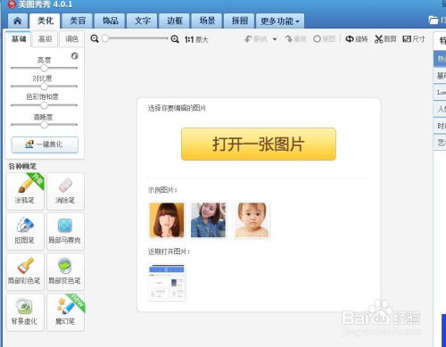The width and height of the screenshot is (446, 347).
Task: Click the 色彩饱和度 saturation slider handle
Action: [x=44, y=105]
